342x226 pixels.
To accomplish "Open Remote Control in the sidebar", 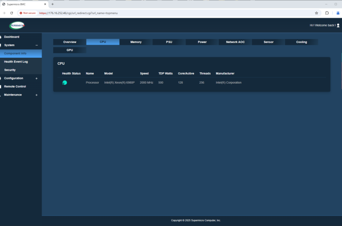I will (15, 87).
